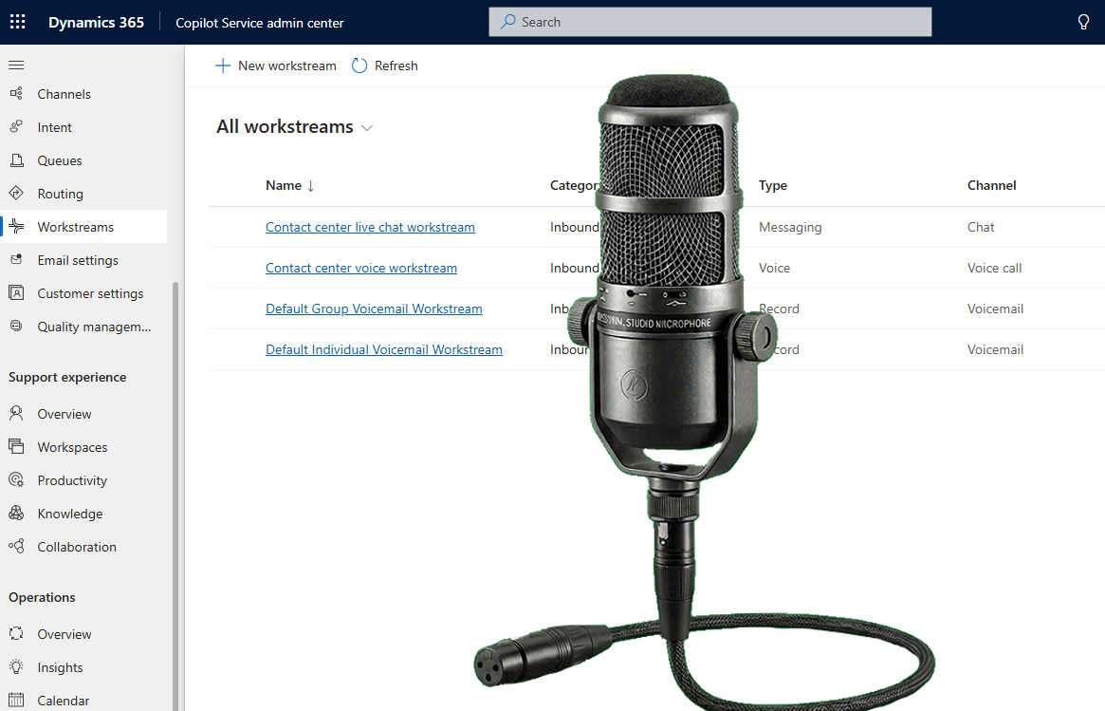Go to Email settings in the sidebar
The image size is (1105, 711).
click(78, 260)
